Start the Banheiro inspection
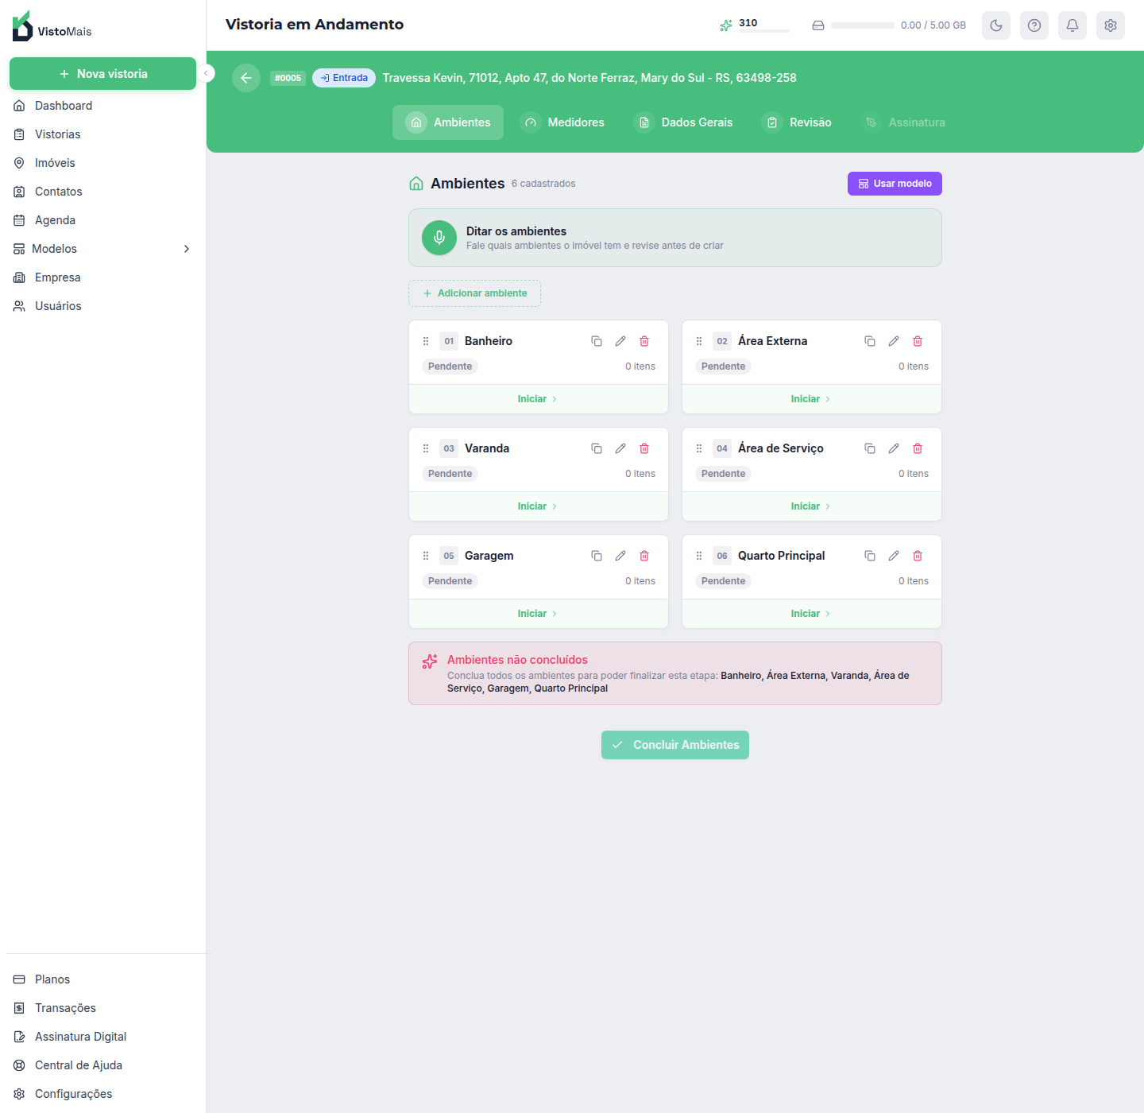This screenshot has width=1144, height=1113. click(x=539, y=399)
